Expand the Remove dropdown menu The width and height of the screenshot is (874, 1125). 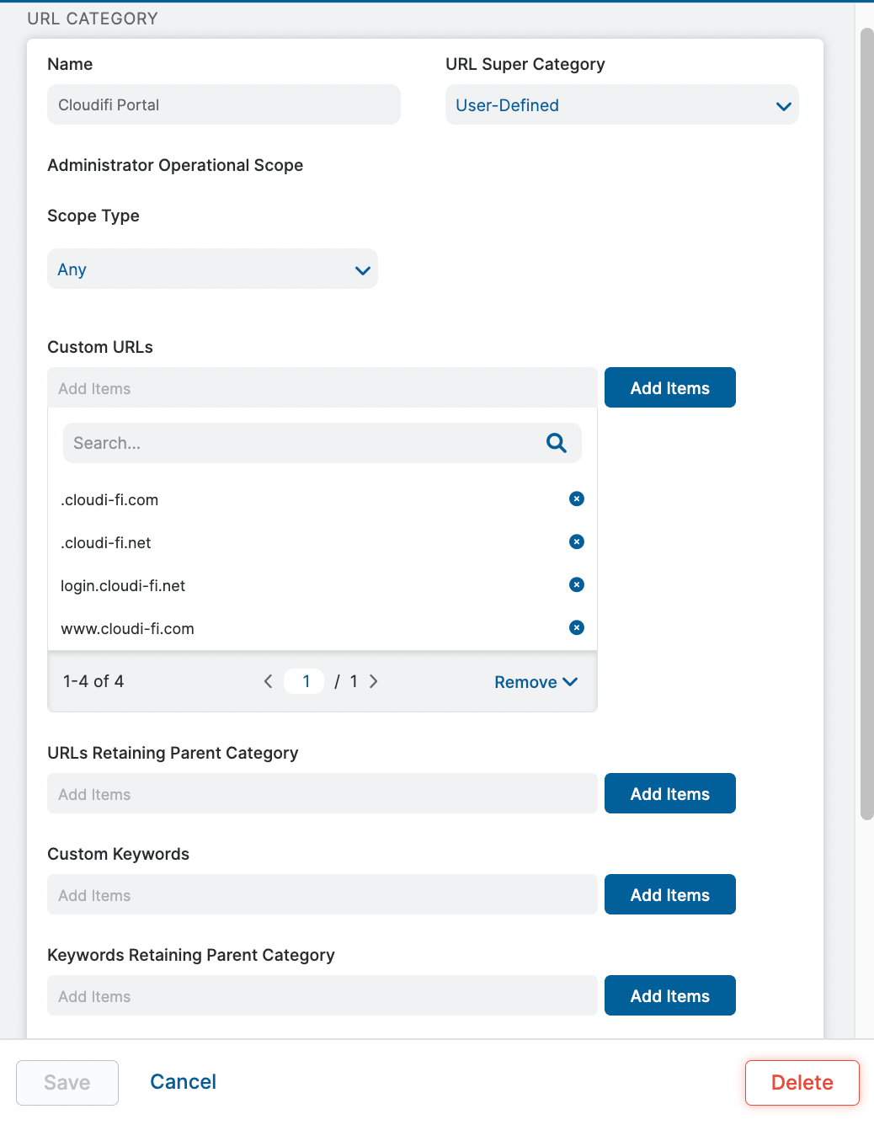click(x=536, y=682)
